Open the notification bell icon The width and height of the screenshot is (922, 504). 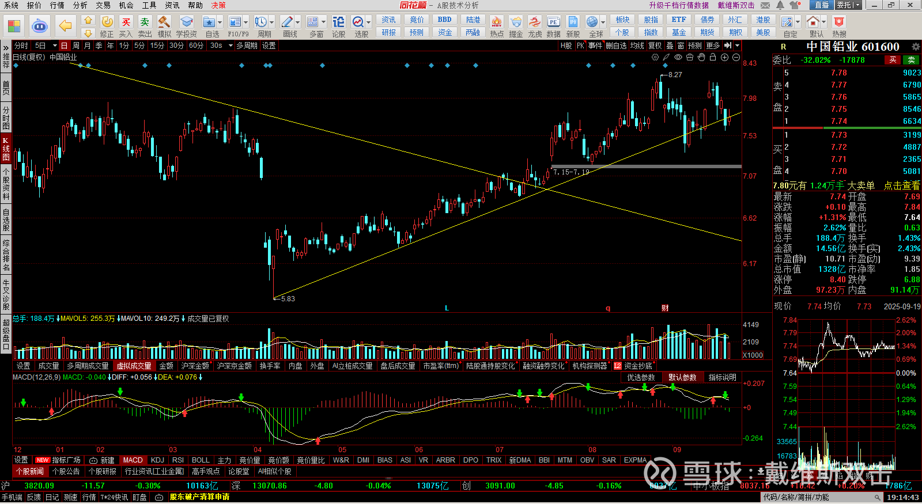(780, 5)
